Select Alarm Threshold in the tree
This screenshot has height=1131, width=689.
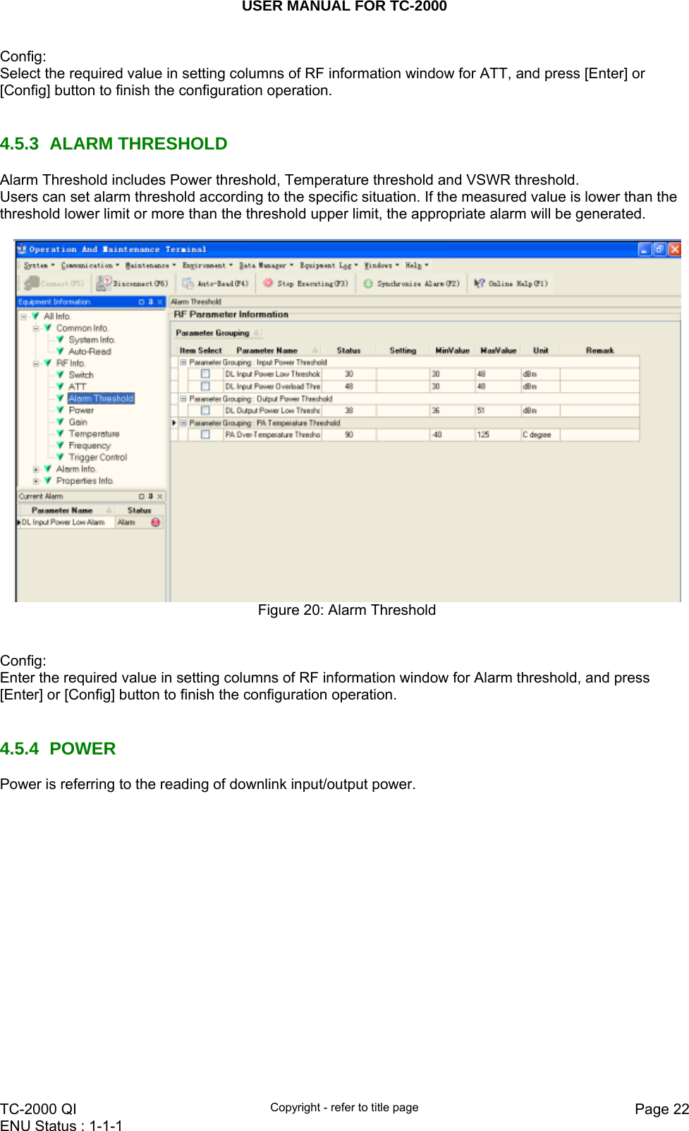(x=101, y=398)
